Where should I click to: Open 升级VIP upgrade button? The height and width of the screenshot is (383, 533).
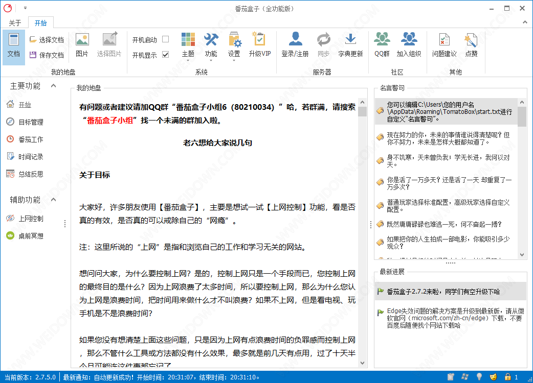point(260,45)
